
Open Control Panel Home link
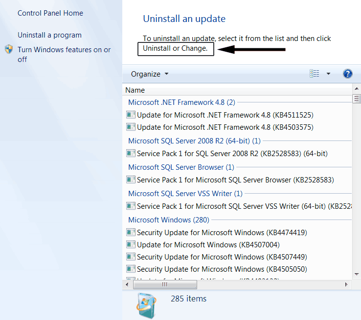pos(50,13)
